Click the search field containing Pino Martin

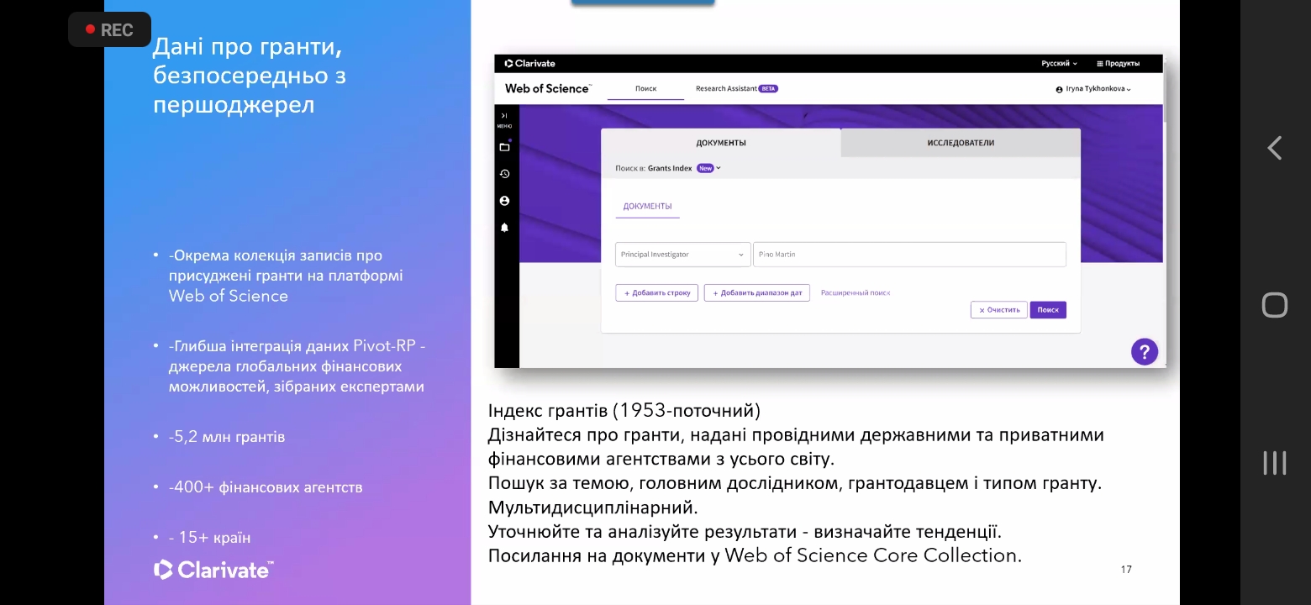point(909,255)
